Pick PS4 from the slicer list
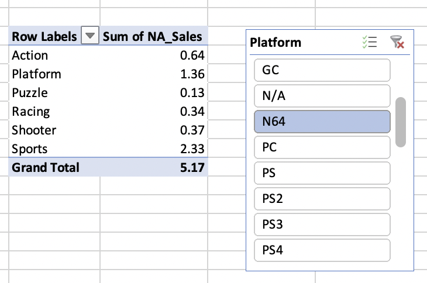The width and height of the screenshot is (427, 283). click(322, 250)
